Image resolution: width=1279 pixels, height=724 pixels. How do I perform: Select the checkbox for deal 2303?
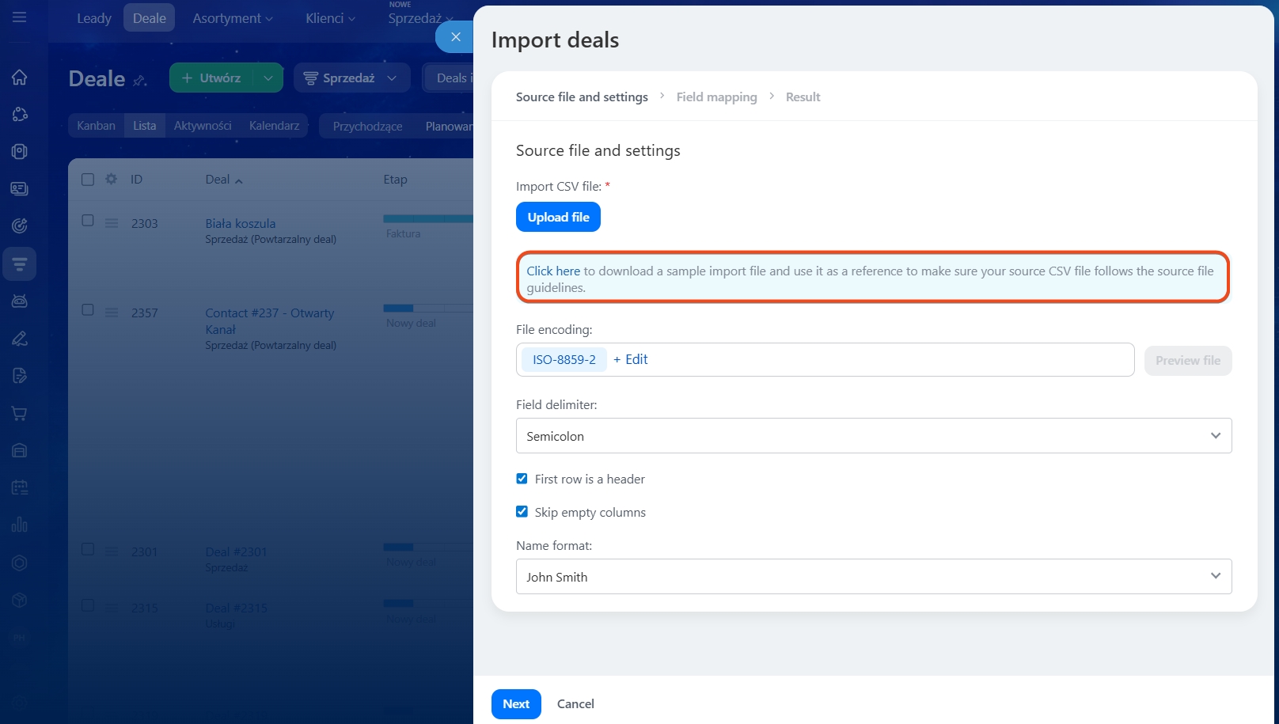coord(88,221)
